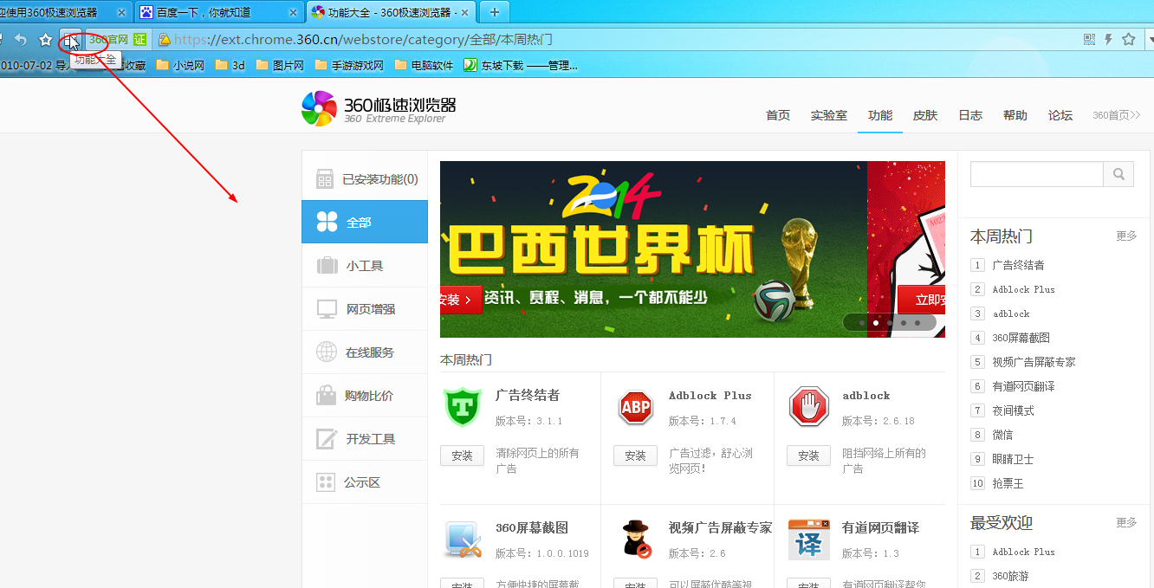Click the 360极速浏览器 logo
The width and height of the screenshot is (1154, 588).
tap(379, 109)
